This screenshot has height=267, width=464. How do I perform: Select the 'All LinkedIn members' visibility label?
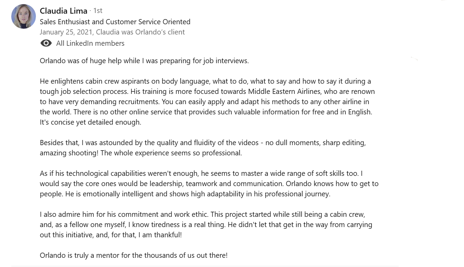click(90, 43)
